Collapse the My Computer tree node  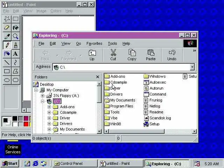point(36,90)
